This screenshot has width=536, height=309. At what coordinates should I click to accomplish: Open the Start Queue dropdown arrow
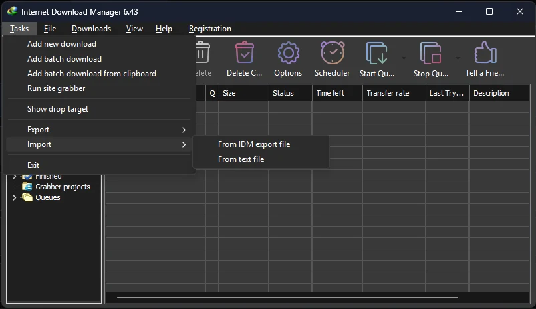coord(404,58)
